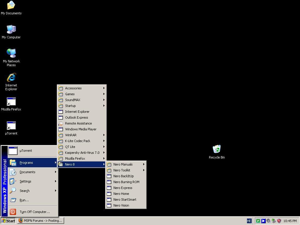This screenshot has height=225, width=300.
Task: Click the Turn Off Computer power icon
Action: coord(13,212)
